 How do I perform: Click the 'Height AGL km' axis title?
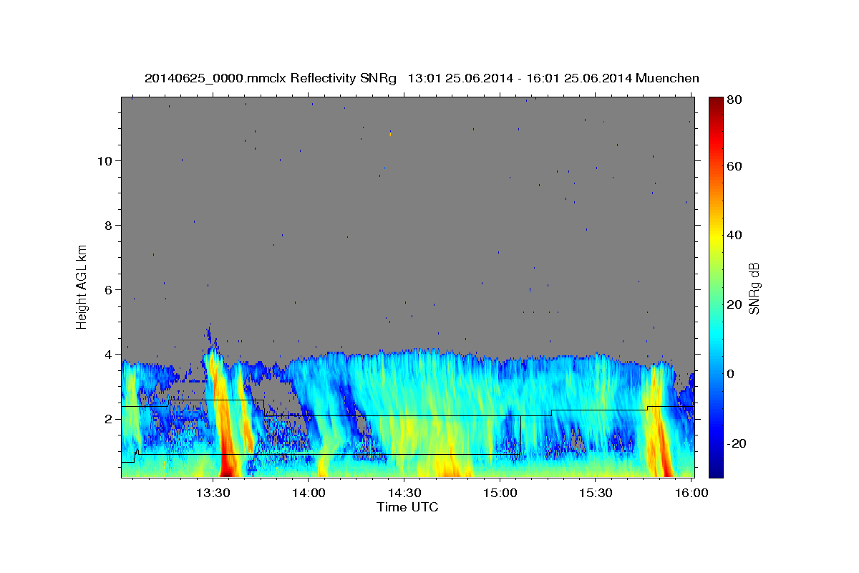pyautogui.click(x=82, y=286)
